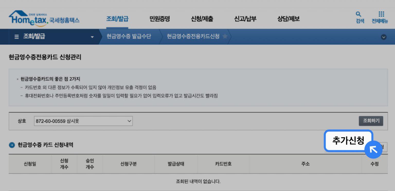Toggle the favorite star next to 현금영수증전용카드신청
Image resolution: width=395 pixels, height=191 pixels.
[x=225, y=37]
